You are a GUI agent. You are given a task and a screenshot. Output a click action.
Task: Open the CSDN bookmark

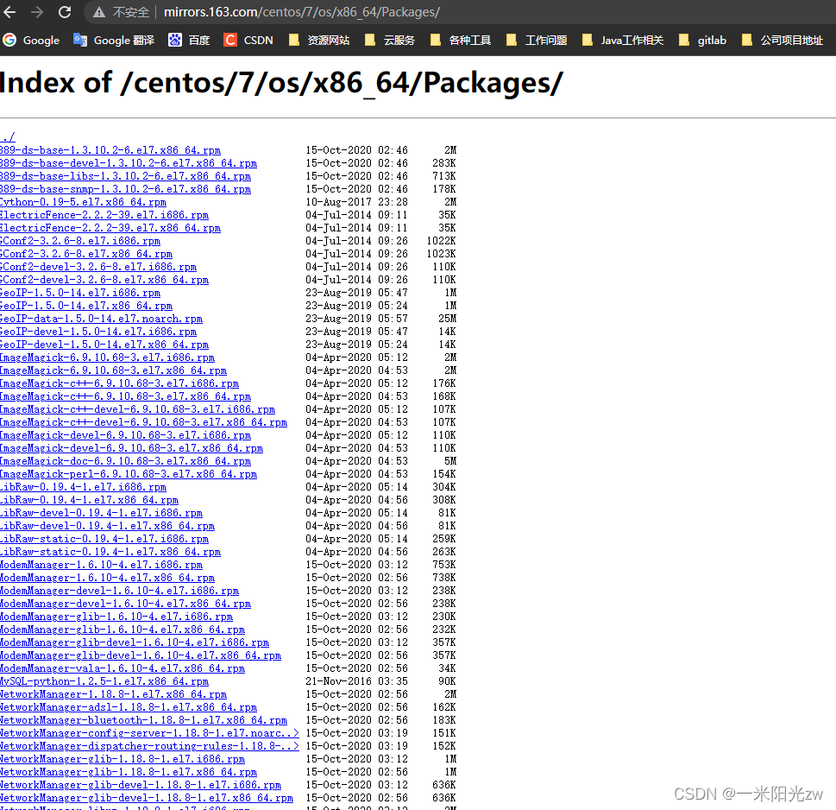click(x=248, y=40)
